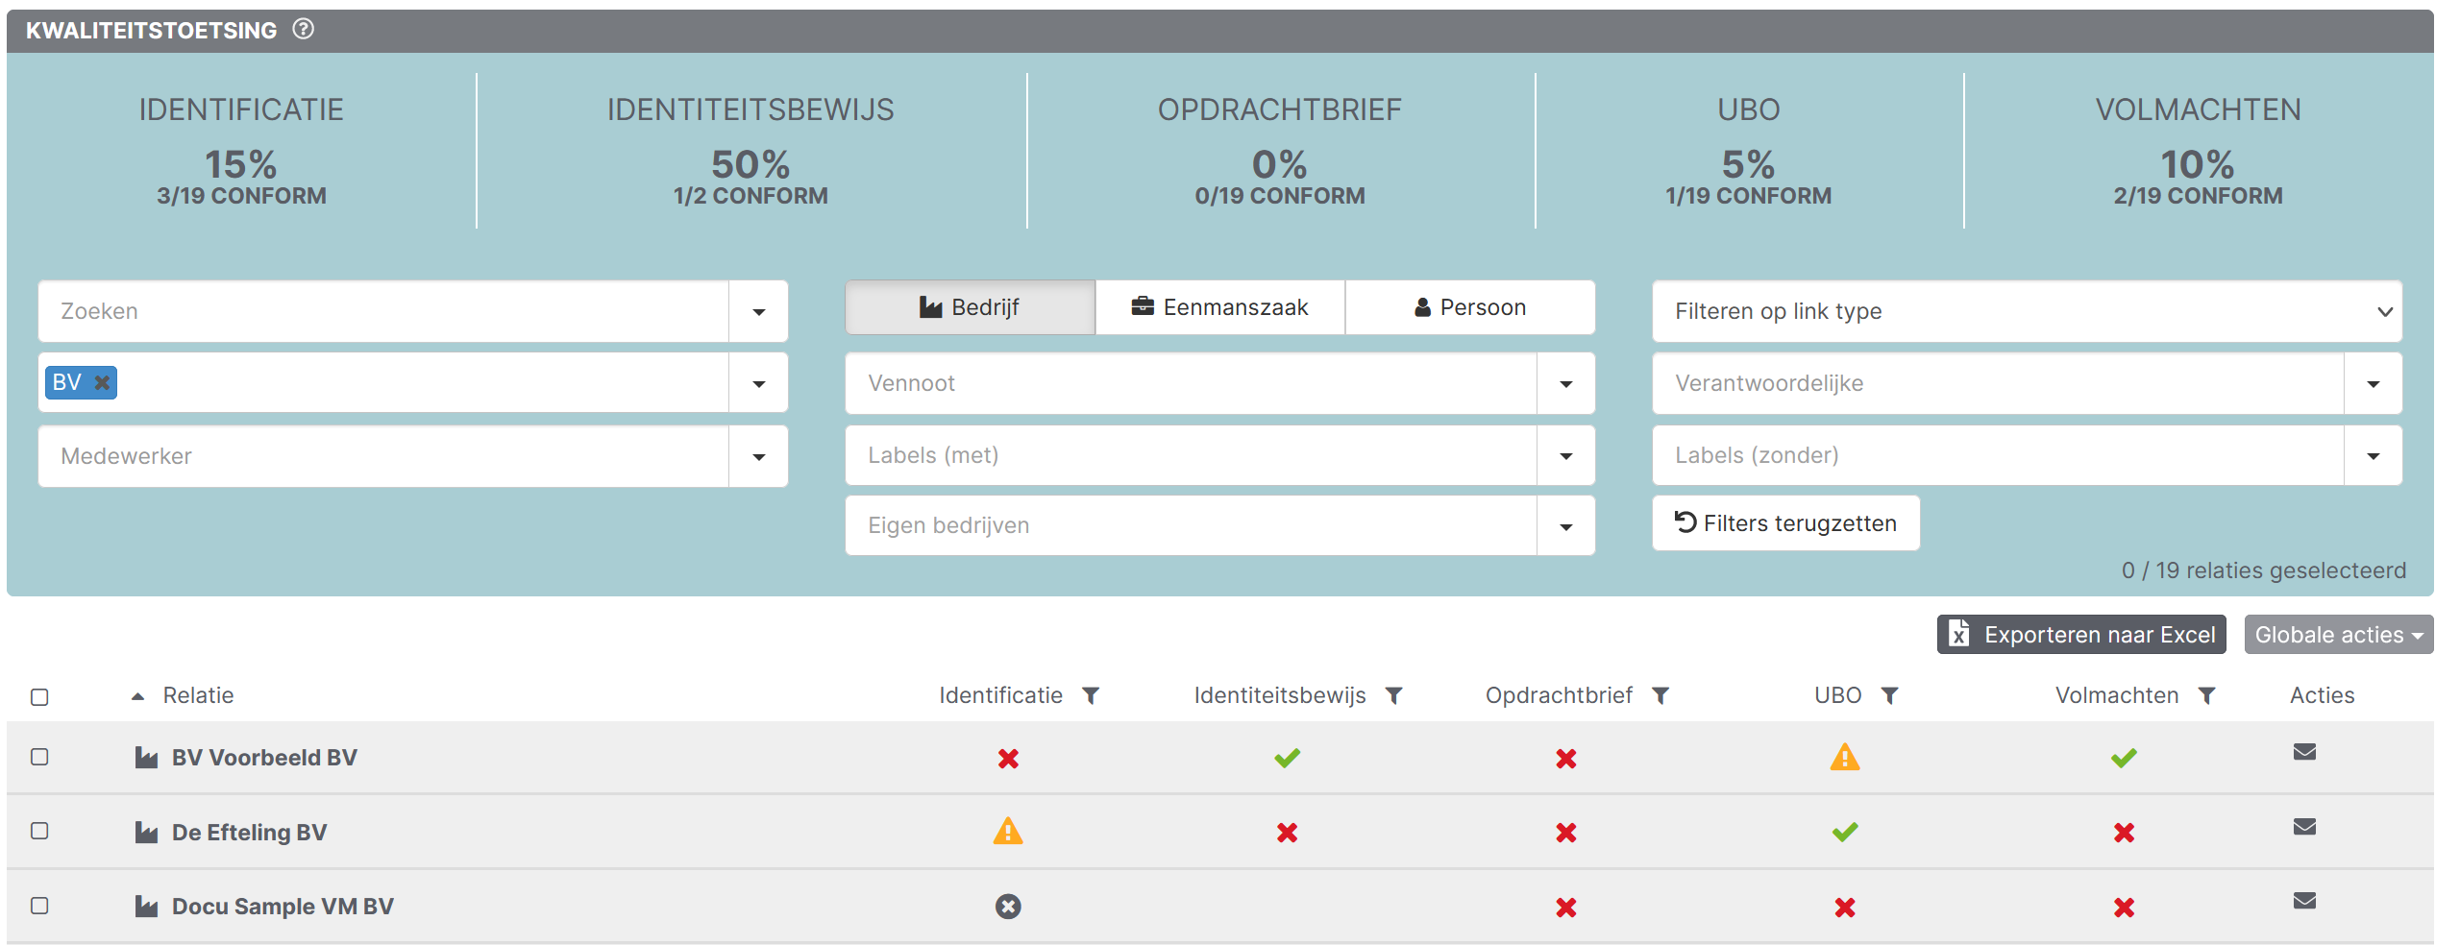Click the help icon beside Kwaliteitstoetsing
Viewport: 2460px width, 945px height.
click(303, 30)
